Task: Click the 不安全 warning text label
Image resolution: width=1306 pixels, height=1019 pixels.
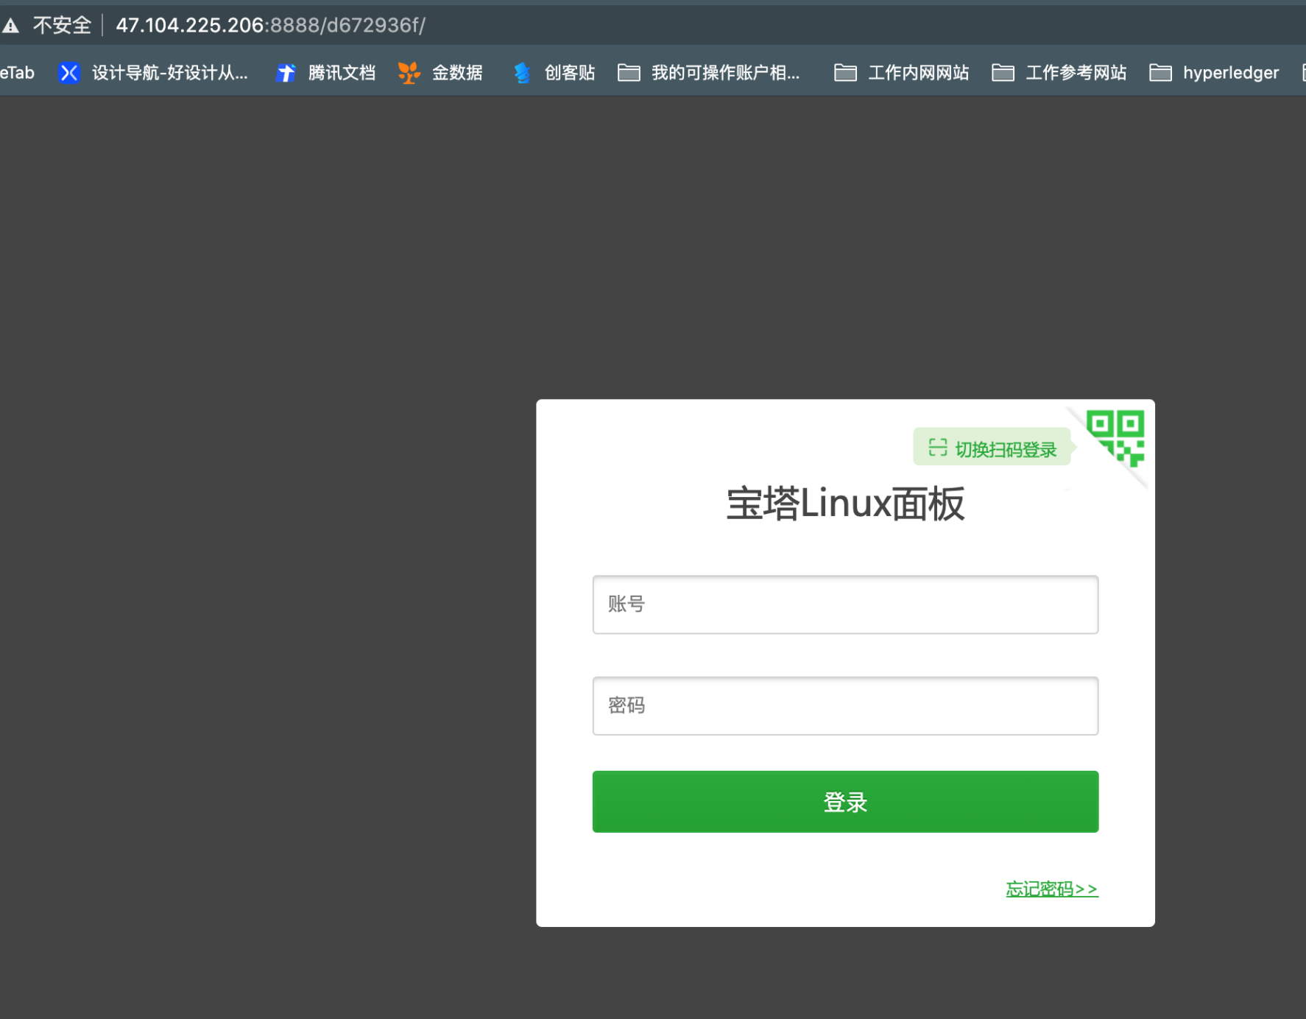Action: [x=62, y=24]
